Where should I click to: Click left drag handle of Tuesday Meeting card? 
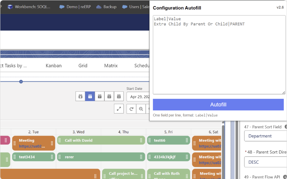(14, 143)
